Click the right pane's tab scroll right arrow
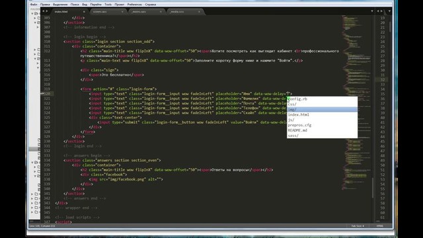This screenshot has height=238, width=423. coord(381,11)
